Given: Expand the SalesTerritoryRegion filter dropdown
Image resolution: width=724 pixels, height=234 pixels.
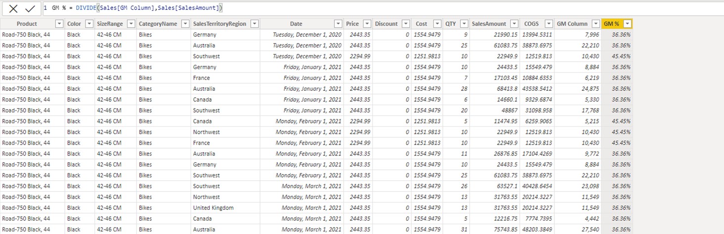Looking at the screenshot, I should 255,24.
